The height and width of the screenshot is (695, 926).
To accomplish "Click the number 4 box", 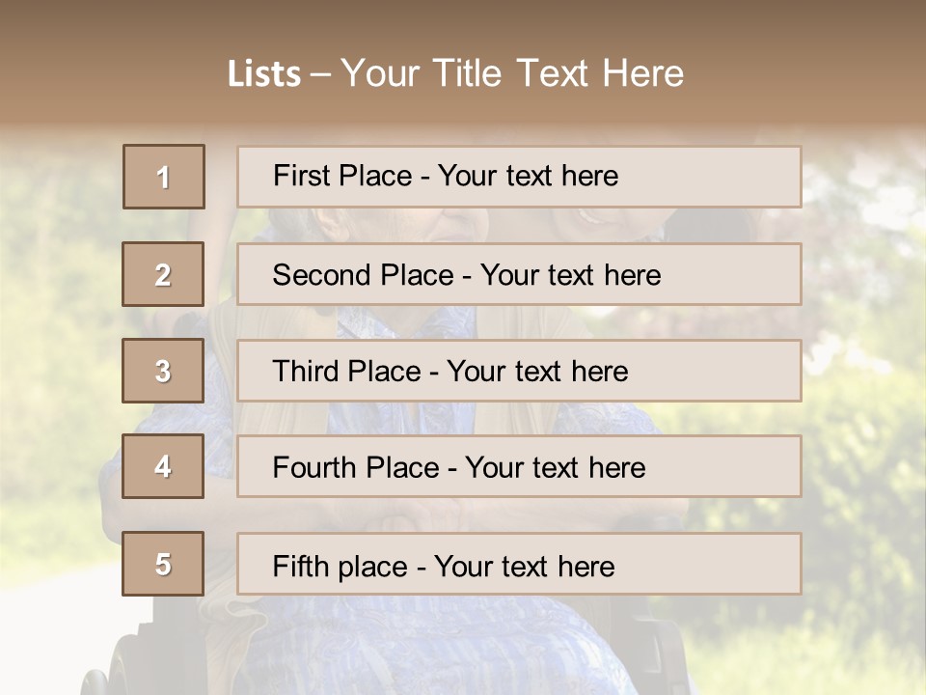I will 163,466.
